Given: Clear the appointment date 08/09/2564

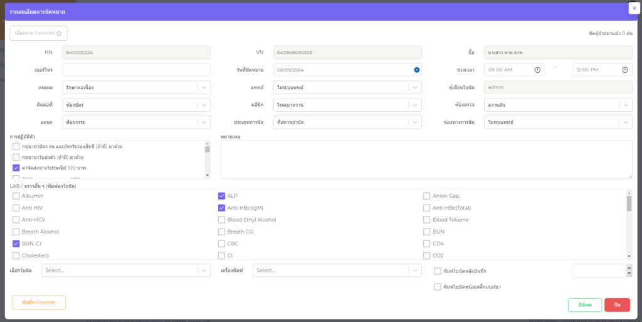Looking at the screenshot, I should [x=416, y=70].
